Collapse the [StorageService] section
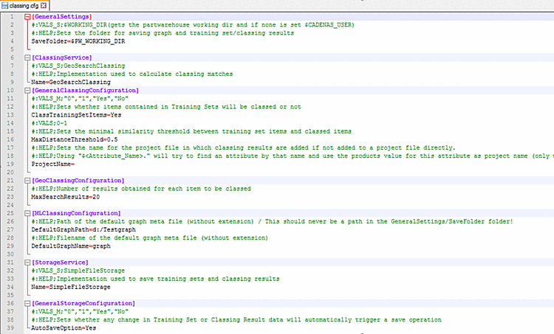 tap(27, 262)
